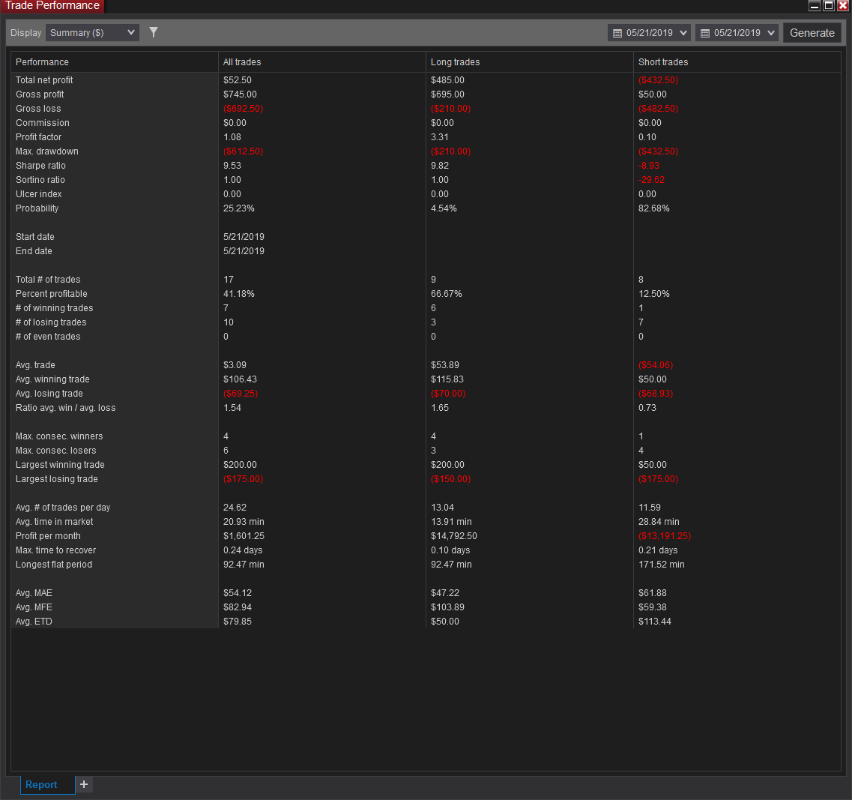Select the Start date row label
This screenshot has height=800, width=852.
coord(34,237)
